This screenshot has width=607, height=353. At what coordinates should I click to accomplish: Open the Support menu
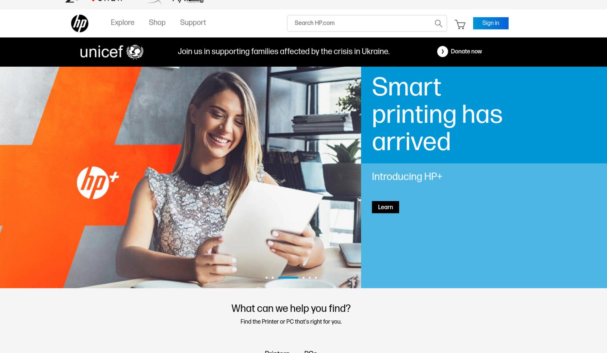[x=193, y=23]
